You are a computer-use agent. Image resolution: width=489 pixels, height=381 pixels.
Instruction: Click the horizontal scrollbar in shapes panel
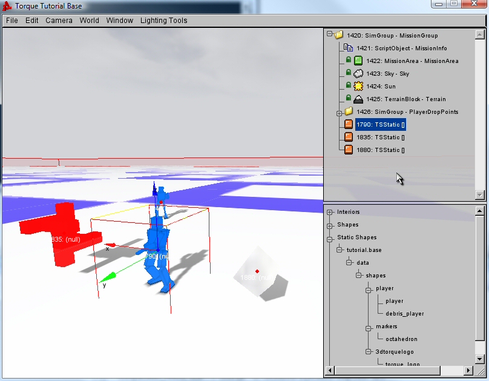click(x=399, y=370)
